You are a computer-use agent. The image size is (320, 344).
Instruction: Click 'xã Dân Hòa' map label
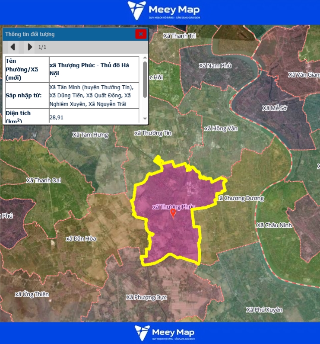pos(81,239)
